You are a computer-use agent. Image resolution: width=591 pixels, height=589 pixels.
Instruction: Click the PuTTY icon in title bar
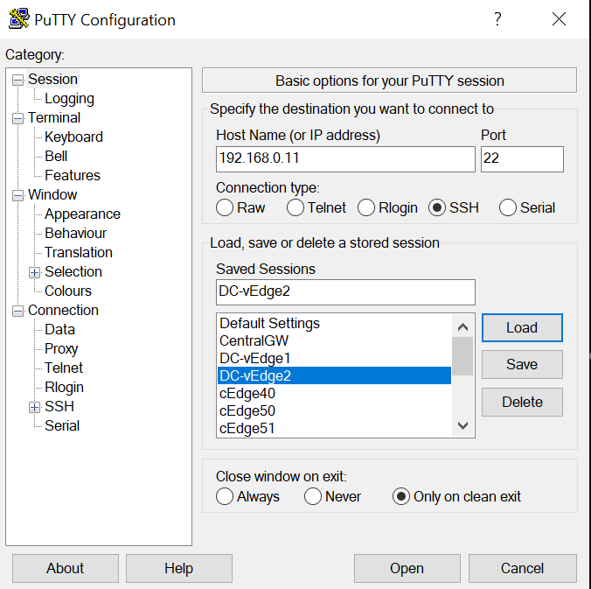[x=17, y=19]
